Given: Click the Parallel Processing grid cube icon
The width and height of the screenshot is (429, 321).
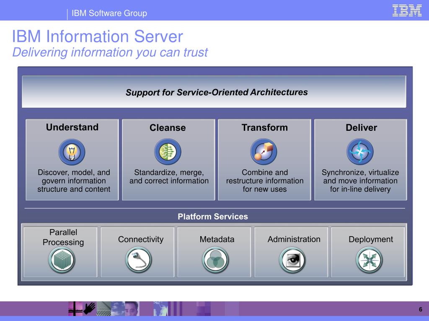Looking at the screenshot, I should [62, 260].
